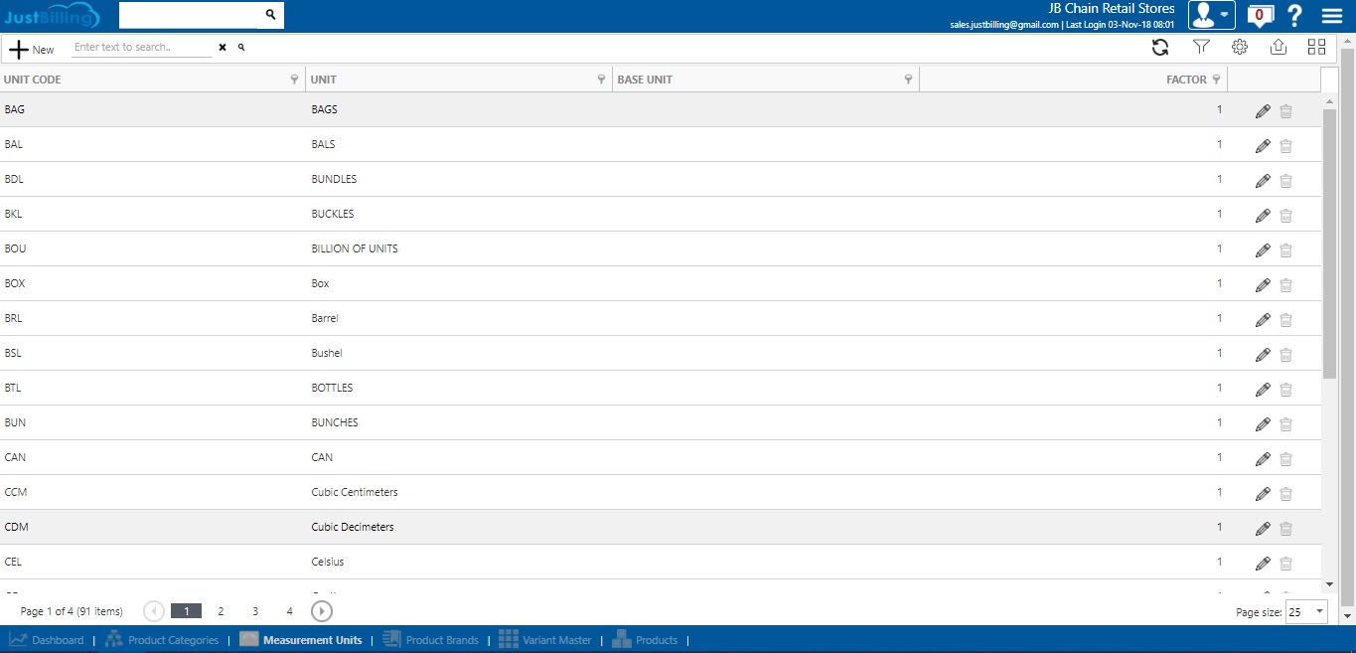Viewport: 1356px width, 653px height.
Task: Export the units list via share icon
Action: (x=1279, y=47)
